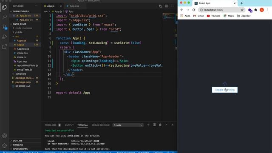Open Chrome profile avatar
The image size is (272, 153).
(262, 10)
